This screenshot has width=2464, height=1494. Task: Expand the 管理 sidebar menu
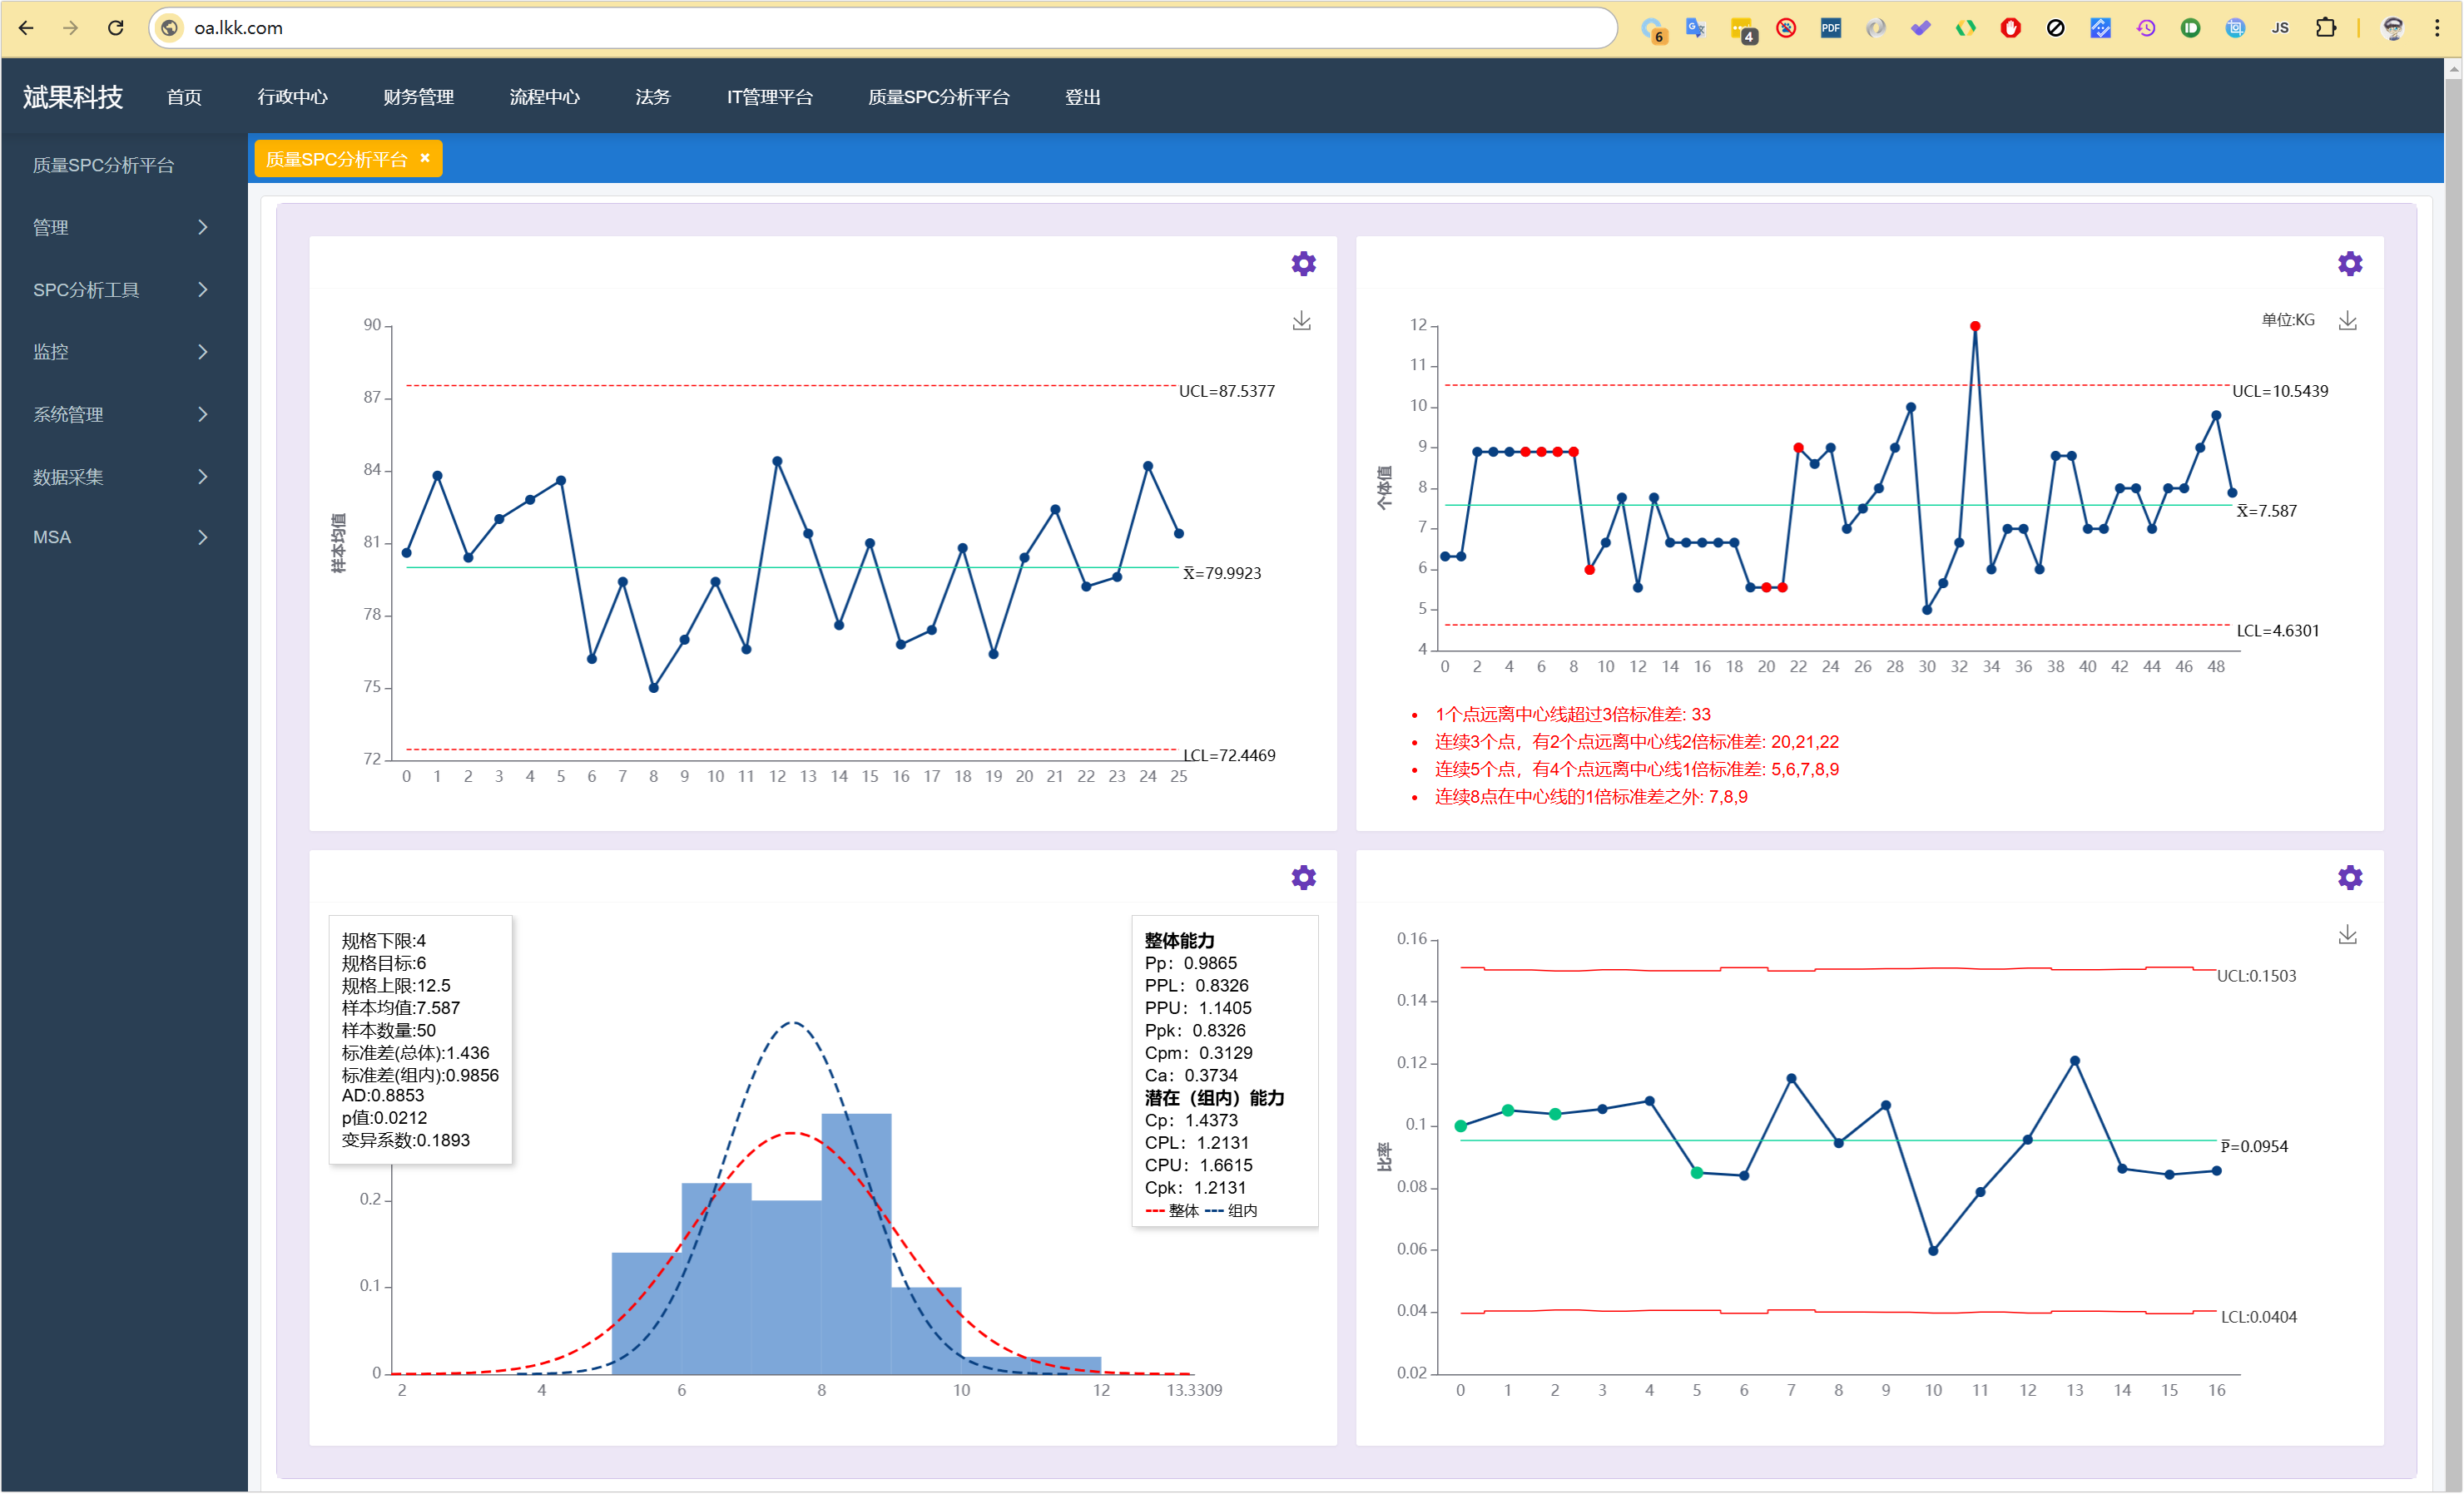[123, 228]
